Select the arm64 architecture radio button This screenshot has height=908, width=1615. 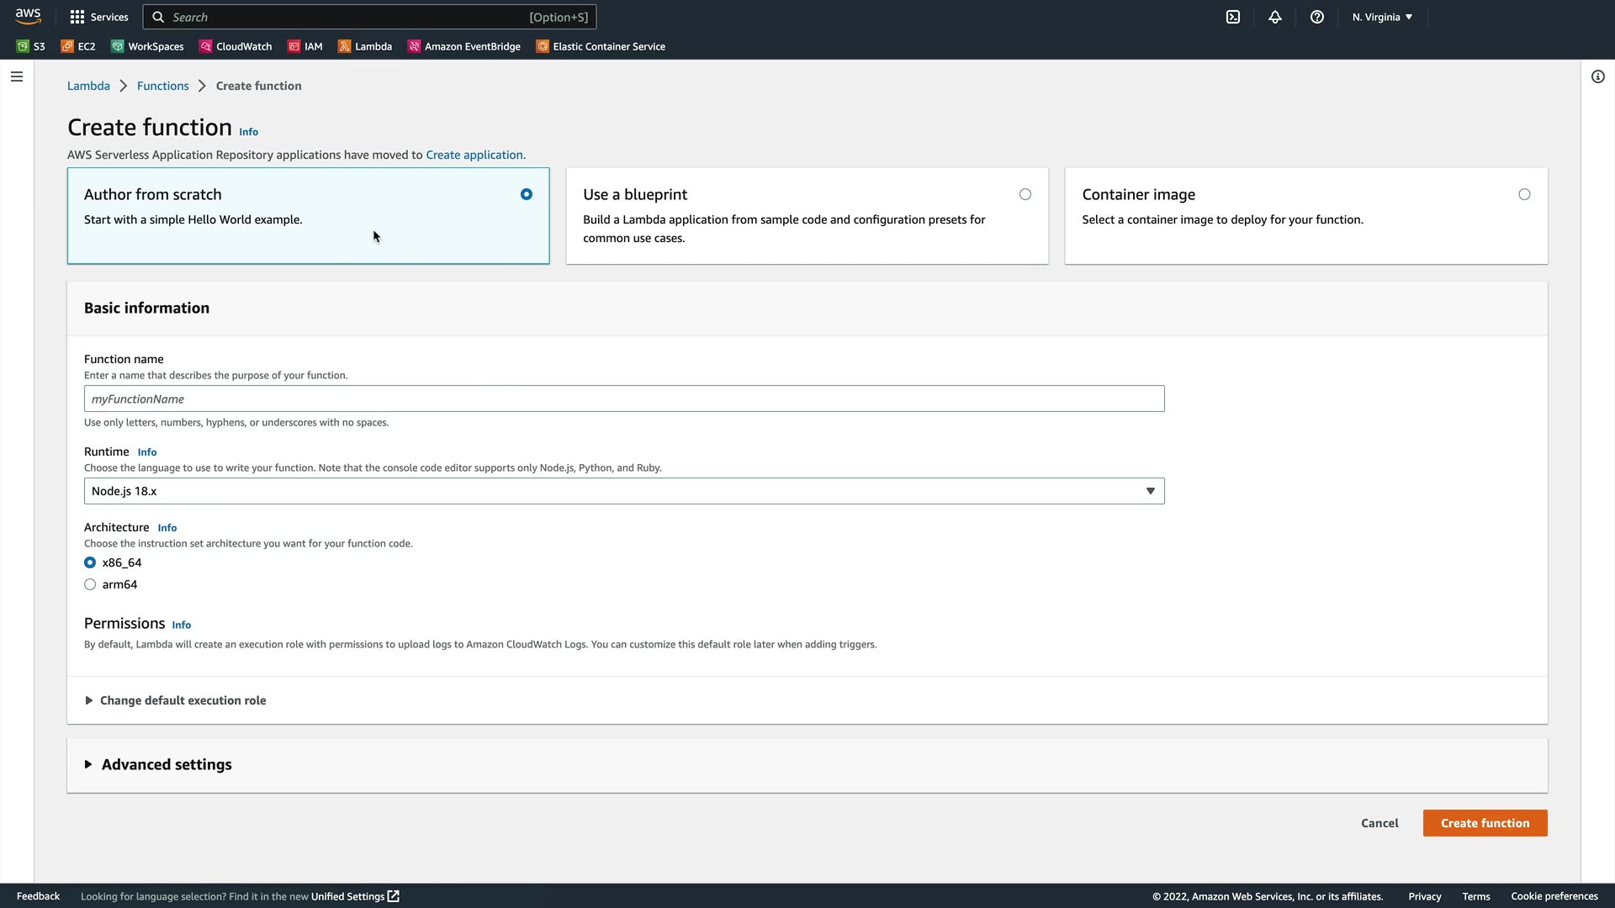90,584
